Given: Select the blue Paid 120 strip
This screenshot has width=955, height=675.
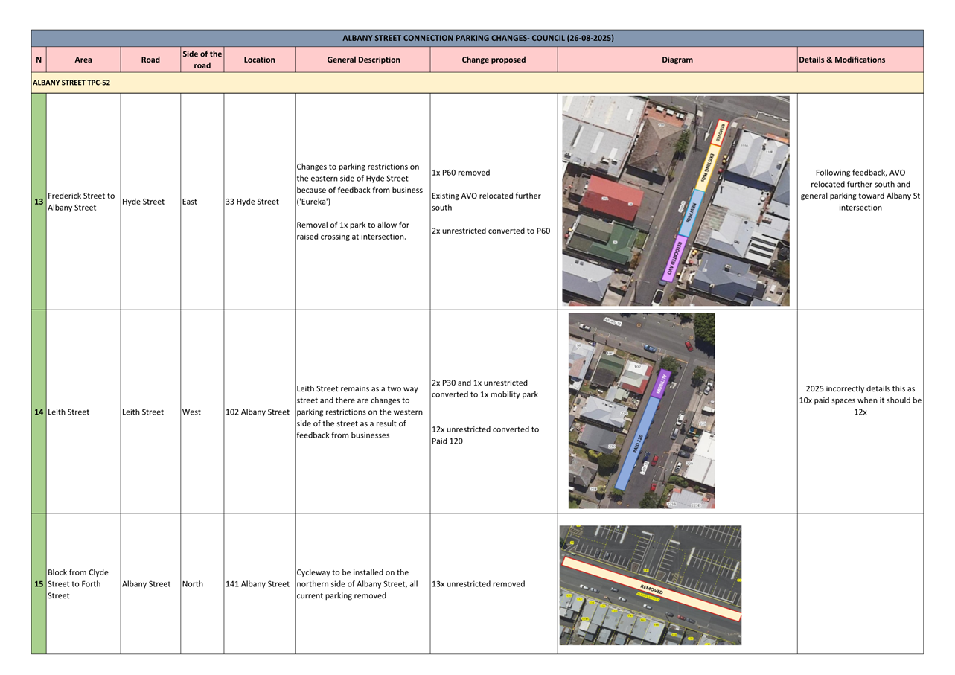Looking at the screenshot, I should (636, 445).
